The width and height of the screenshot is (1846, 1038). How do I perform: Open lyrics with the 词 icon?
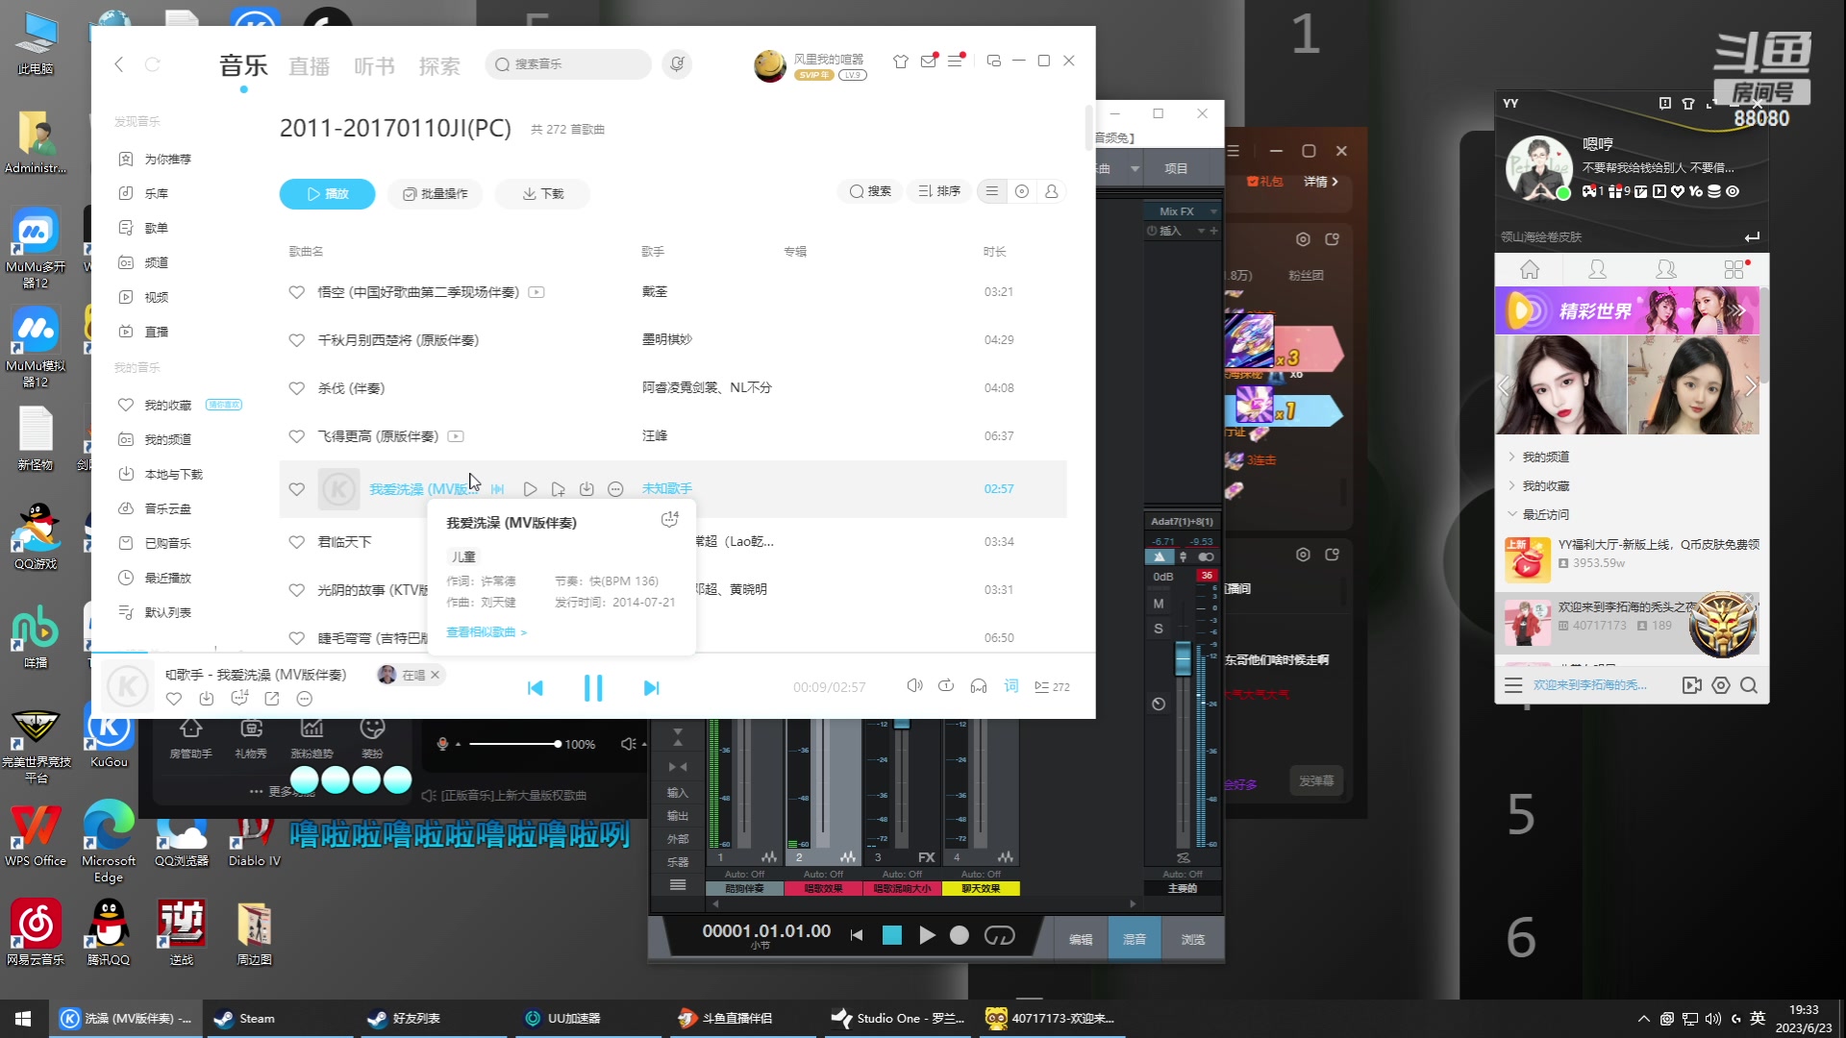pyautogui.click(x=1010, y=685)
